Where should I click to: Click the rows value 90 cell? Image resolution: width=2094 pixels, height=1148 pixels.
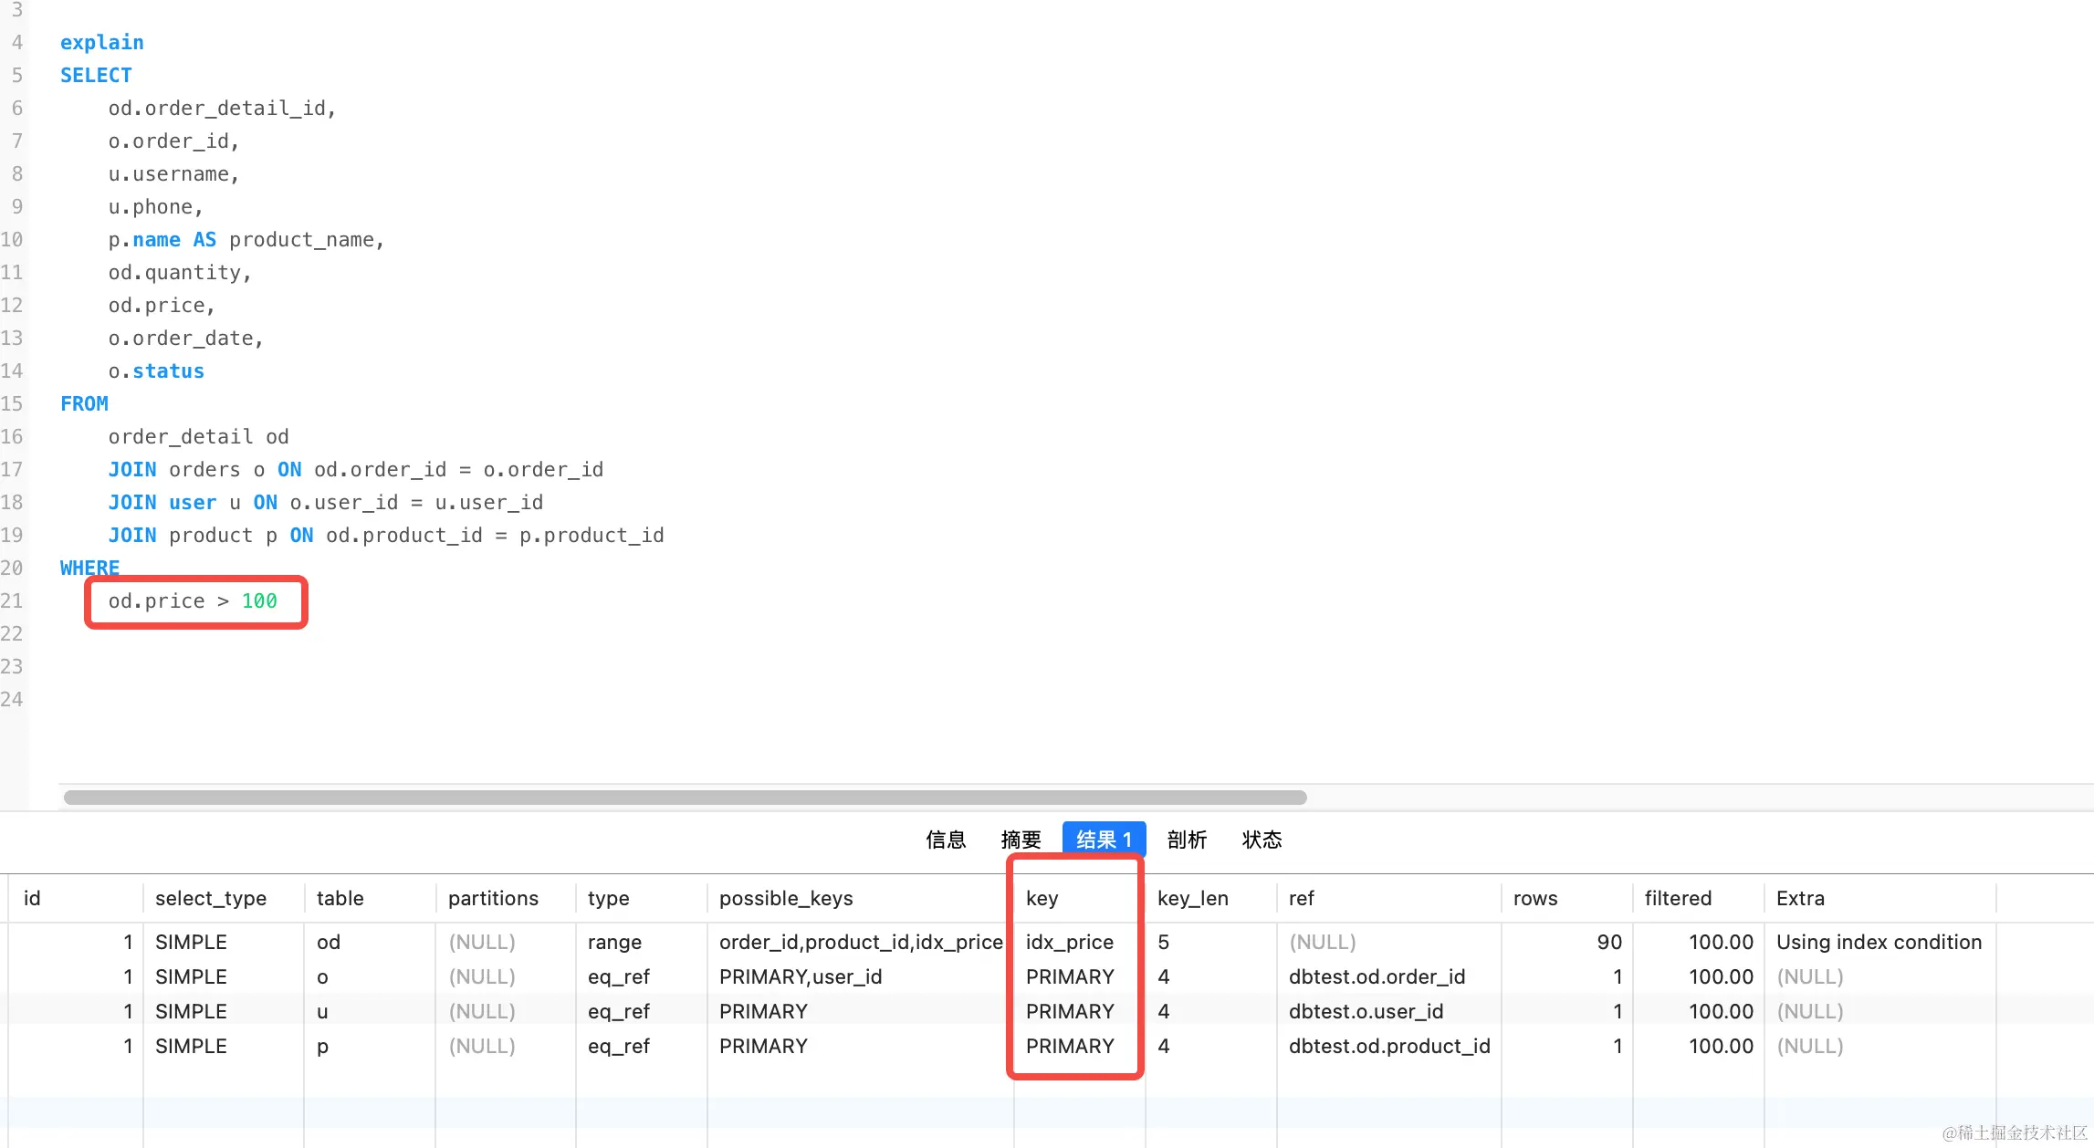(x=1608, y=942)
